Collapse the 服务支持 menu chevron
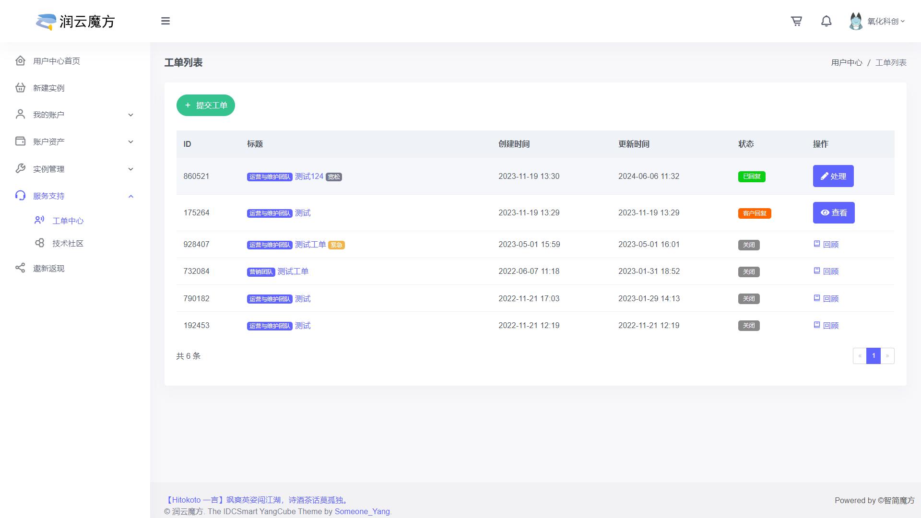Screen dimensions: 921x518 click(x=130, y=196)
